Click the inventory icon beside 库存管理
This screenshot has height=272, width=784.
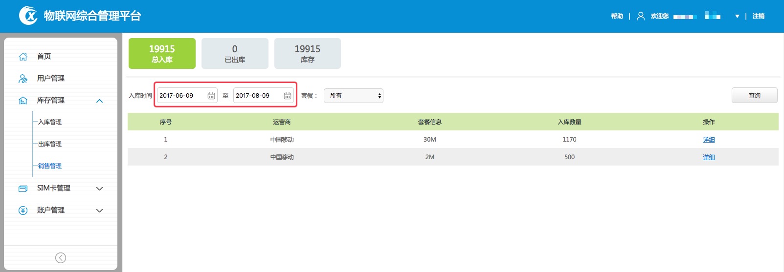tap(23, 101)
